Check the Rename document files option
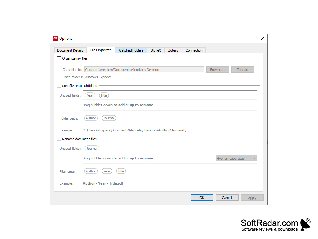The height and width of the screenshot is (239, 318). [59, 139]
